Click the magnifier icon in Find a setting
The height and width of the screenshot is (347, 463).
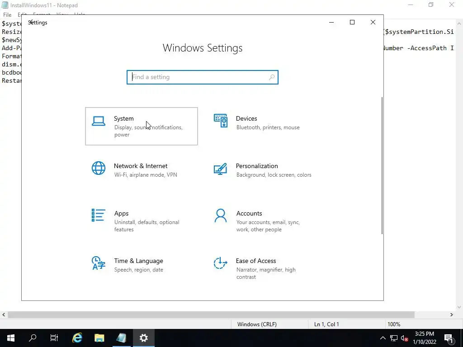pos(272,77)
